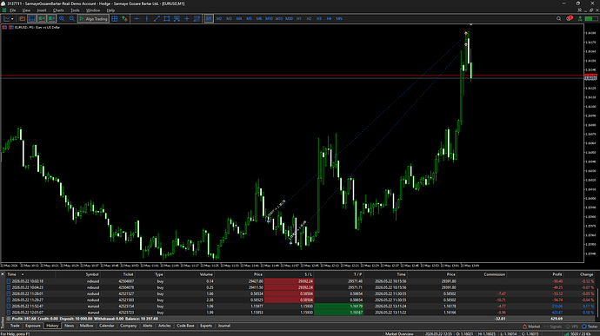Tile chart windows with grid icon
The height and width of the screenshot is (336, 600).
[115, 18]
